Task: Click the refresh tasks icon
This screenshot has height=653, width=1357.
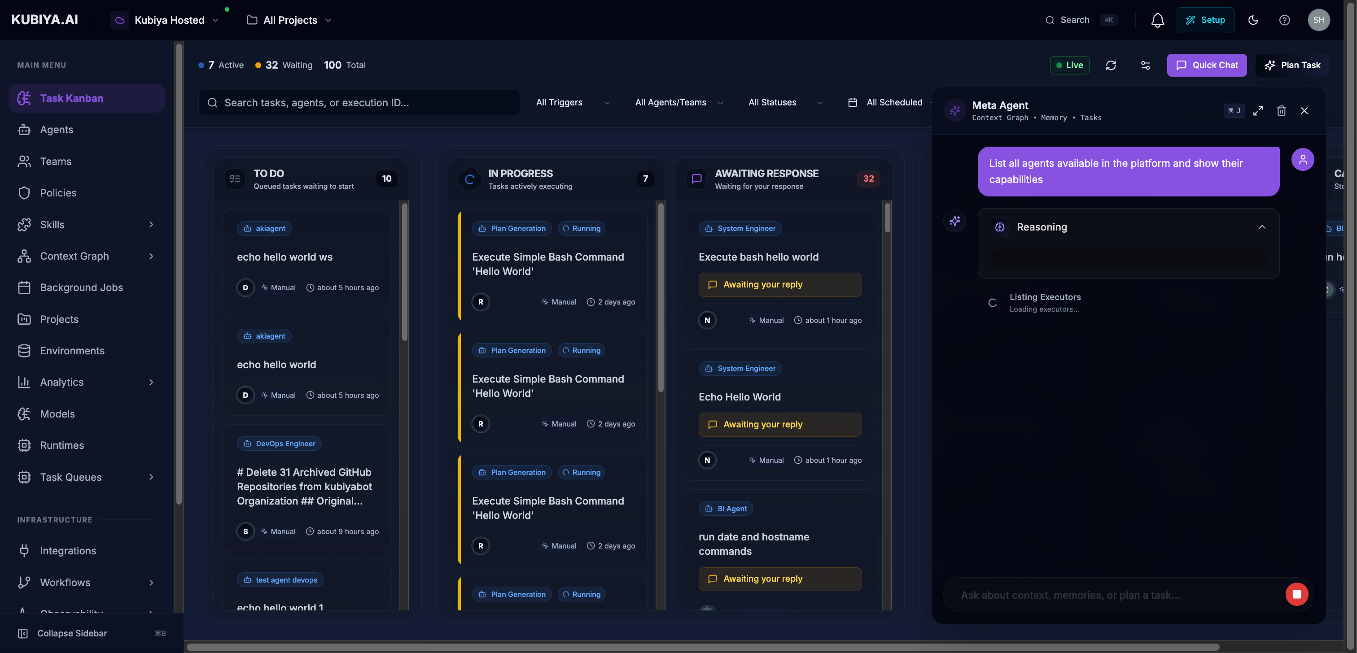Action: pos(1111,65)
